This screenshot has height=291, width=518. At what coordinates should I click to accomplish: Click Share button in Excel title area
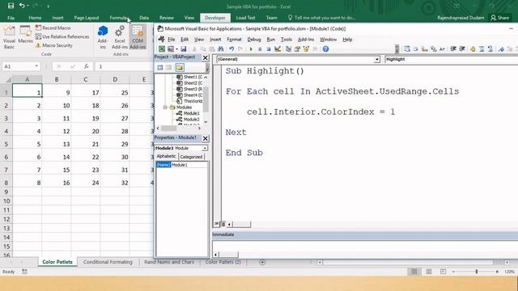click(500, 18)
